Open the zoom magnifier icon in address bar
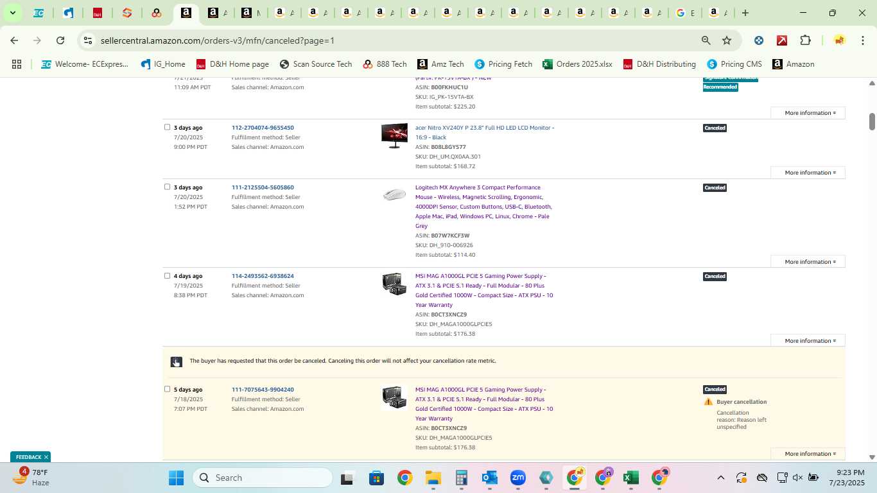 click(706, 40)
